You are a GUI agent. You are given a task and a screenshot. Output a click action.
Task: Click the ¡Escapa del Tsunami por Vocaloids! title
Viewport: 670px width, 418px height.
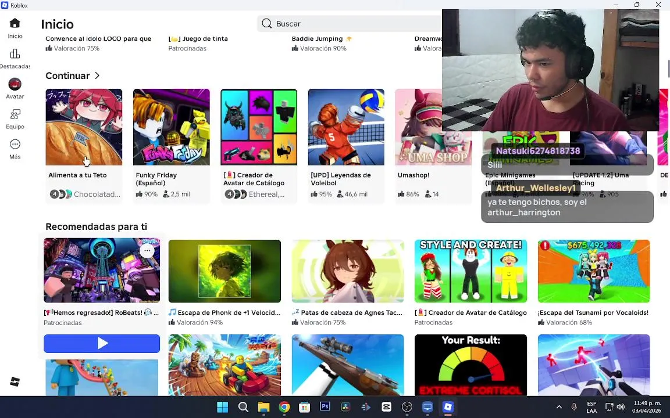(x=593, y=313)
